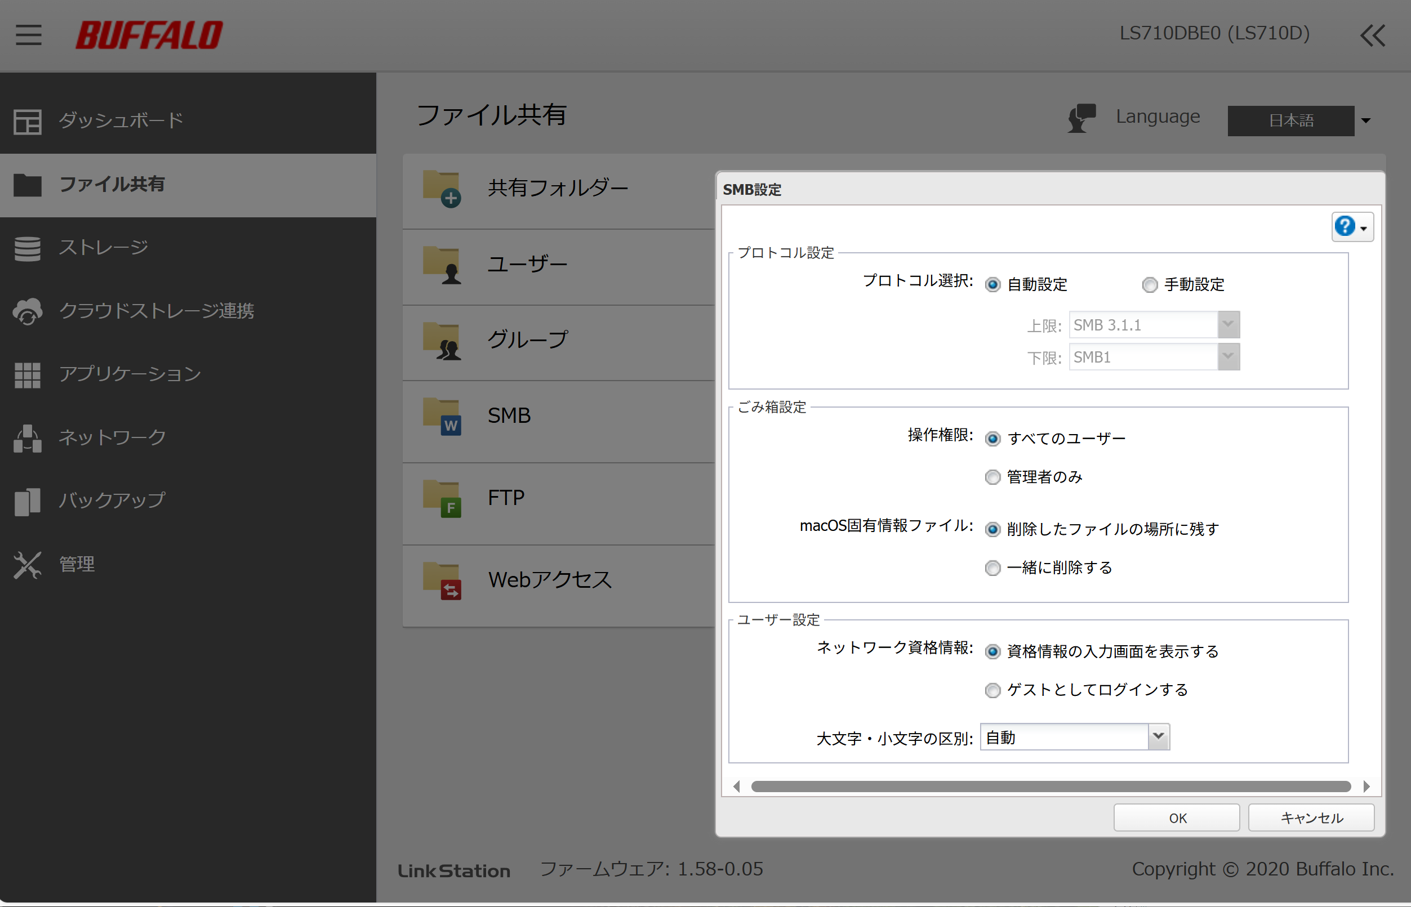
Task: Click the ネットワーク network icon
Action: tap(28, 438)
